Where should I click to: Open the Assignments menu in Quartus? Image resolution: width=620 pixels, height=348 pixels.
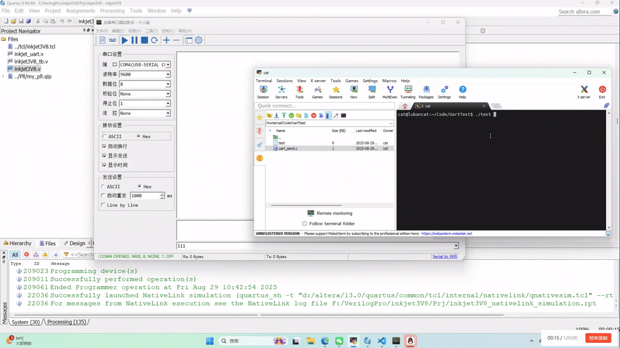80,11
